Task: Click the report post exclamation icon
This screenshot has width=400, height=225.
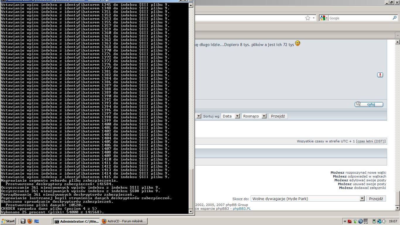Action: 380,75
